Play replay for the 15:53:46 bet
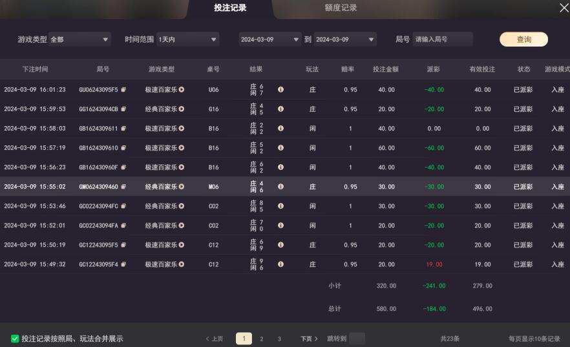 click(182, 206)
